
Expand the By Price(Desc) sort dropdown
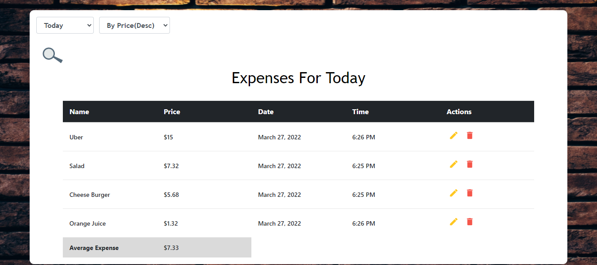135,25
